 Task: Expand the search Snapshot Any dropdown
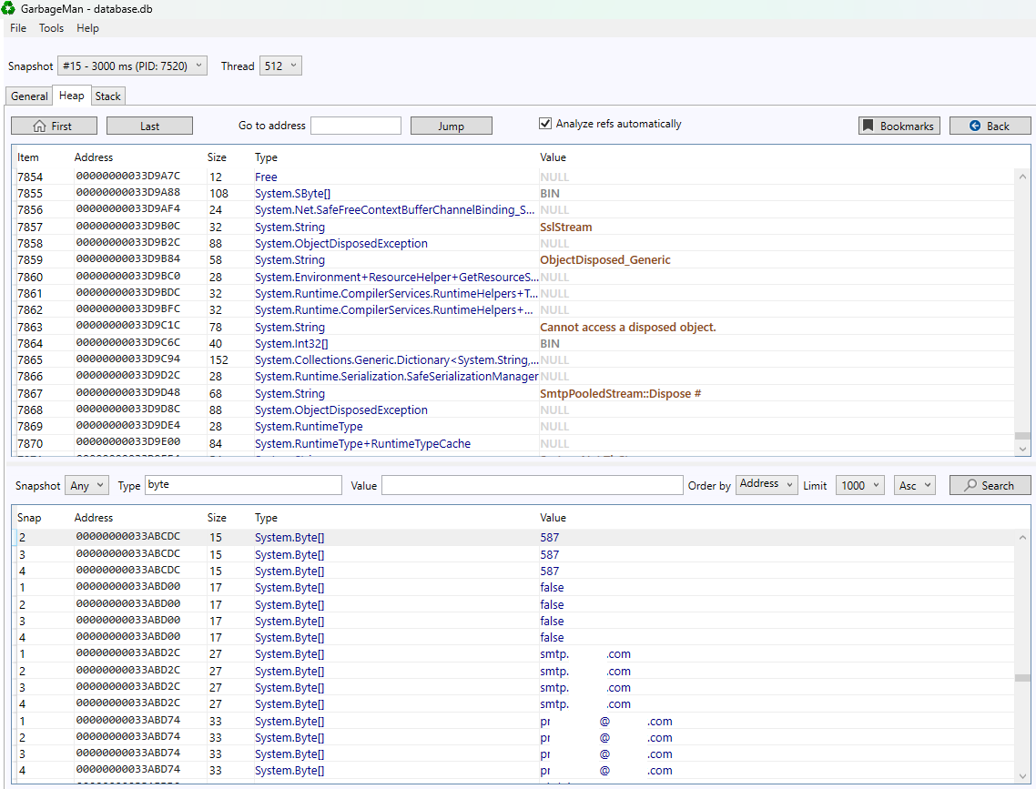[86, 485]
